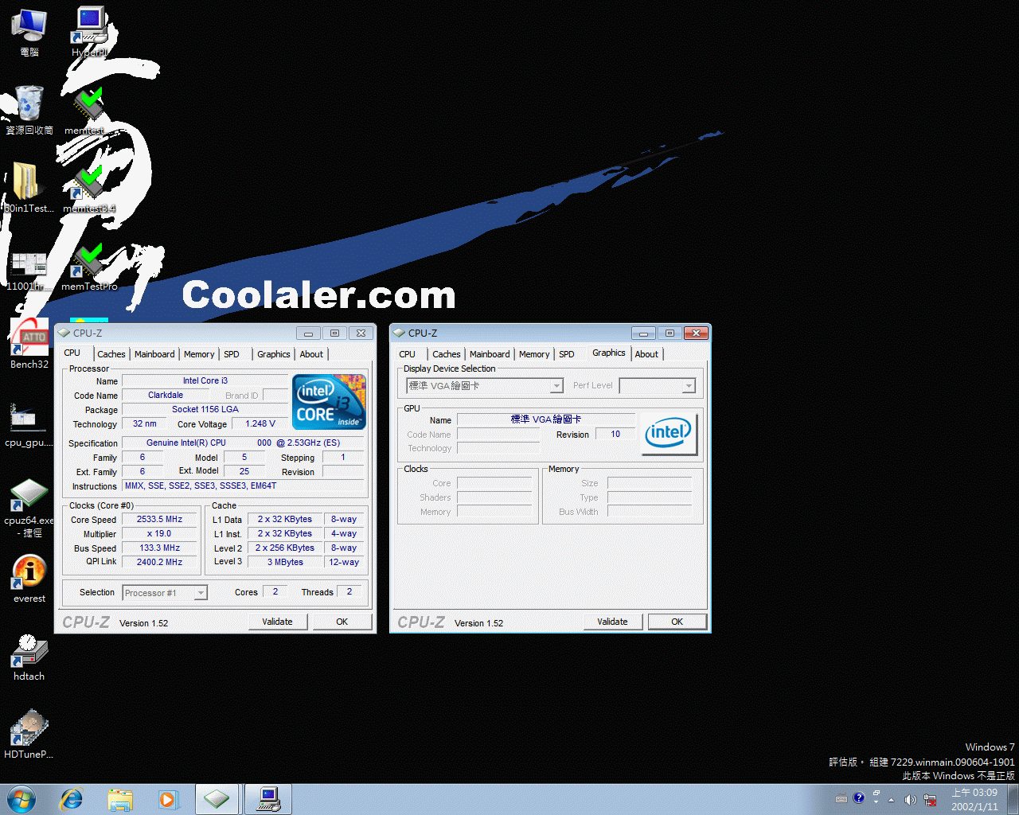Open Windows Explorer from the taskbar
Image resolution: width=1019 pixels, height=815 pixels.
(x=119, y=799)
